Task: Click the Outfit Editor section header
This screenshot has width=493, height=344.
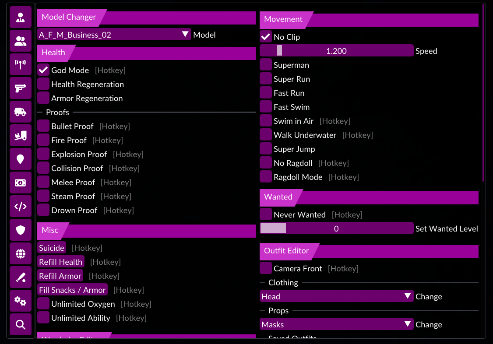Action: 369,251
